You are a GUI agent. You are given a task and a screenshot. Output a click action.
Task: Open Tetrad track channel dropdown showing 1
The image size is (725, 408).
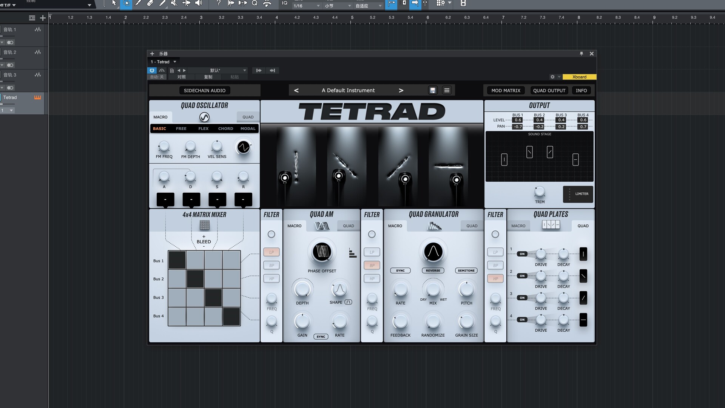click(7, 110)
